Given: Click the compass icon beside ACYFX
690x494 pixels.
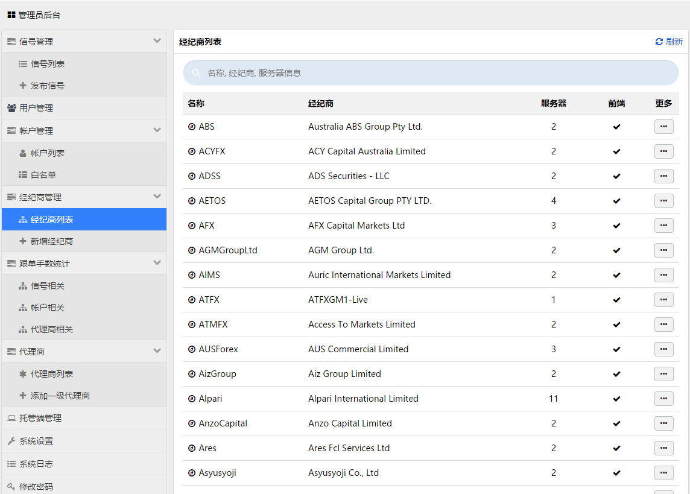Looking at the screenshot, I should tap(192, 151).
